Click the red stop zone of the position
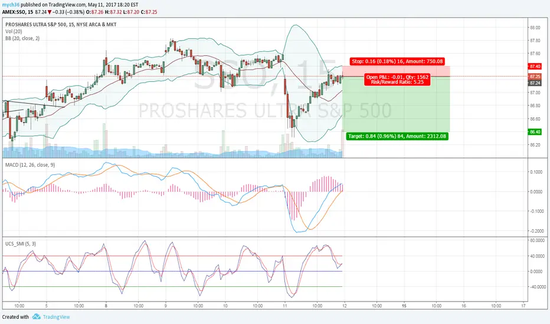The image size is (550, 324). tap(395, 71)
